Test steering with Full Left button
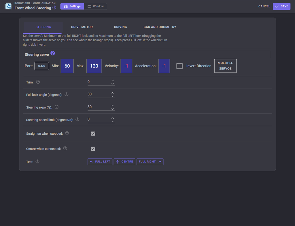The width and height of the screenshot is (295, 226). coord(100,162)
